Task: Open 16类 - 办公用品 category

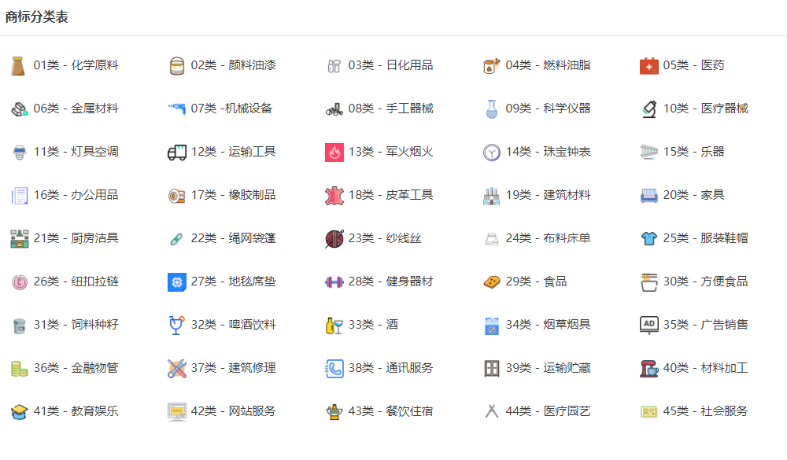Action: click(76, 195)
